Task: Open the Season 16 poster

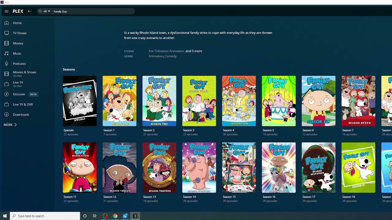Action: click(x=279, y=167)
